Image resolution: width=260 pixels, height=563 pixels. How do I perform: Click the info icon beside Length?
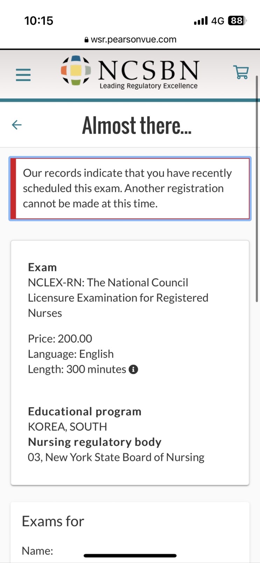coord(133,369)
